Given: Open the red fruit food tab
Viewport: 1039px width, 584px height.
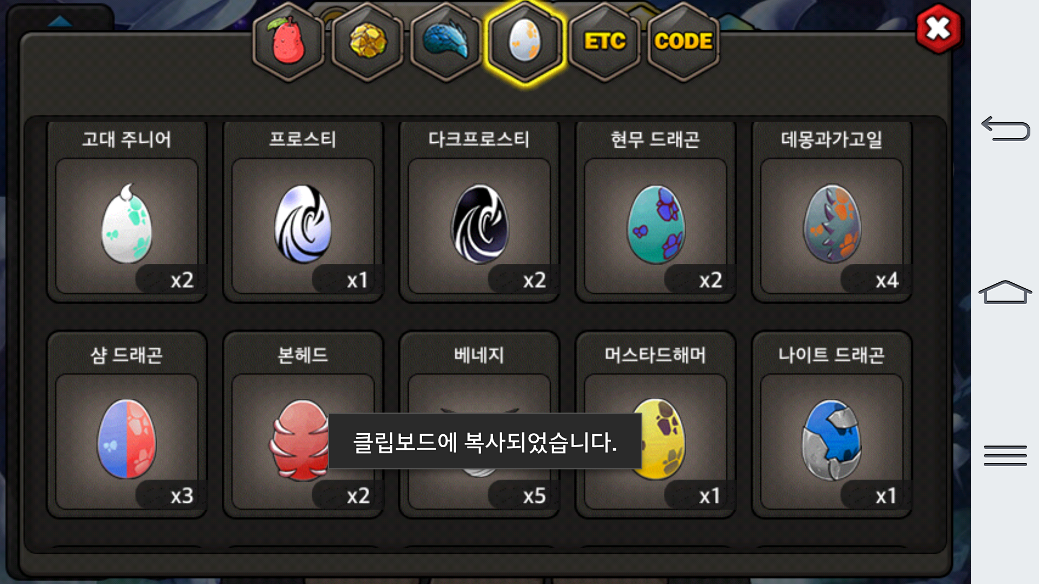Looking at the screenshot, I should (288, 42).
